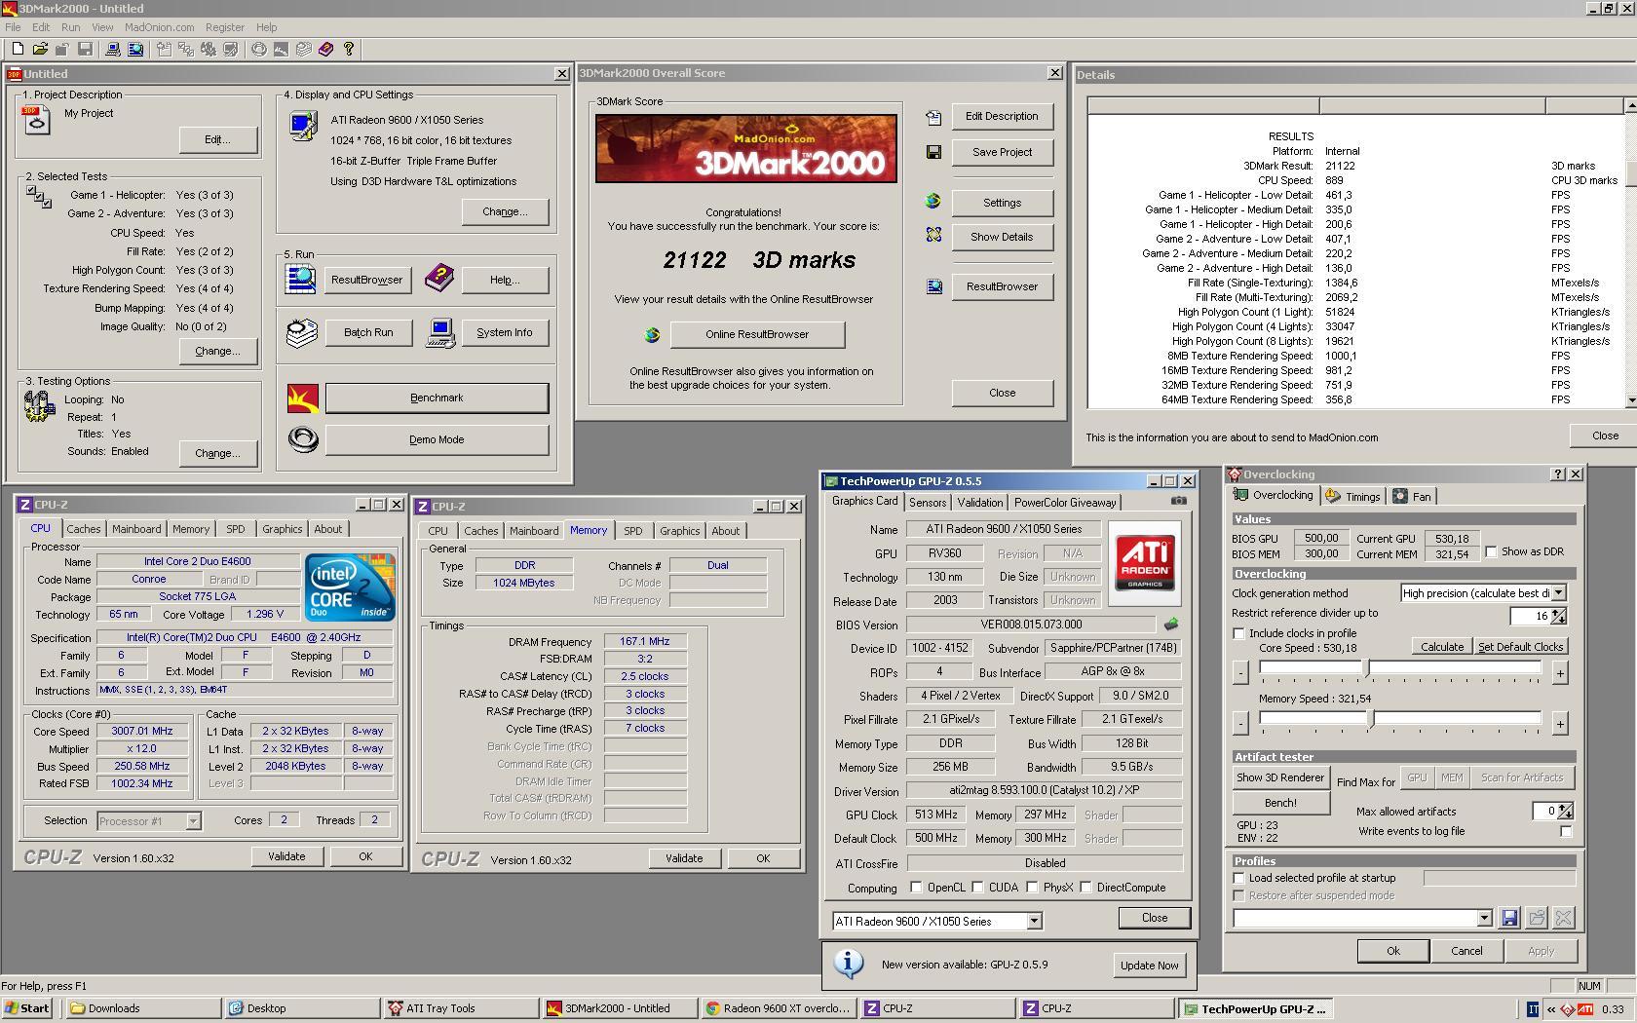Viewport: 1637px width, 1023px height.
Task: Open the Sensors tab in GPU-Z
Action: tap(928, 502)
